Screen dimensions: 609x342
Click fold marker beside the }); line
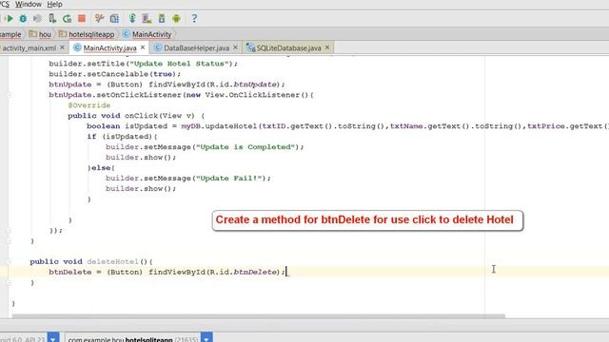coord(9,231)
